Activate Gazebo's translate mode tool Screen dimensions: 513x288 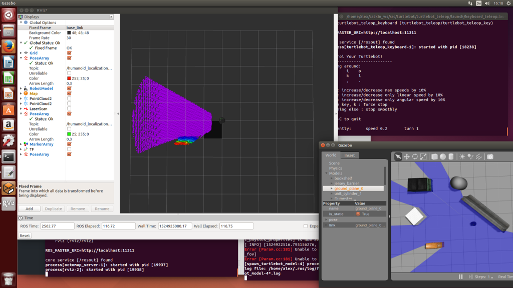click(407, 156)
